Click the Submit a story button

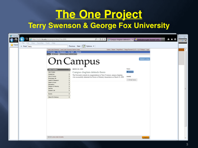point(145,59)
